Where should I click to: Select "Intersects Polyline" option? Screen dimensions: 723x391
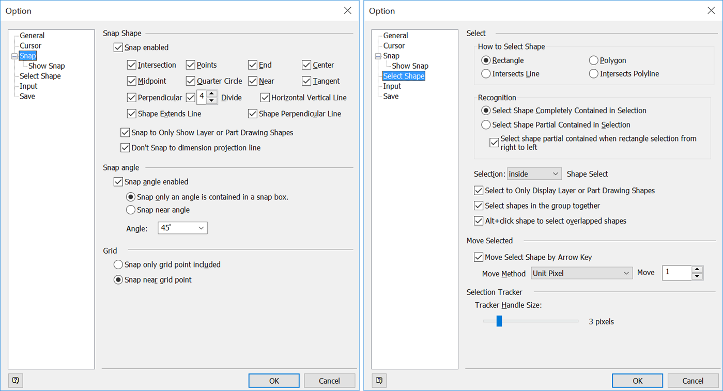coord(593,73)
